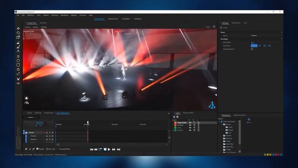Stop sequence playback
The width and height of the screenshot is (298, 168).
(x=105, y=149)
